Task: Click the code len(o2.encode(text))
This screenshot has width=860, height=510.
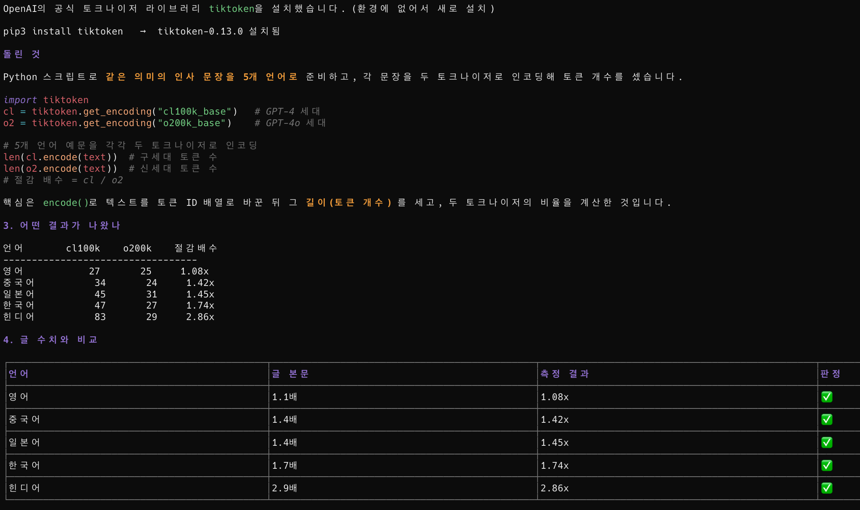Action: [60, 169]
